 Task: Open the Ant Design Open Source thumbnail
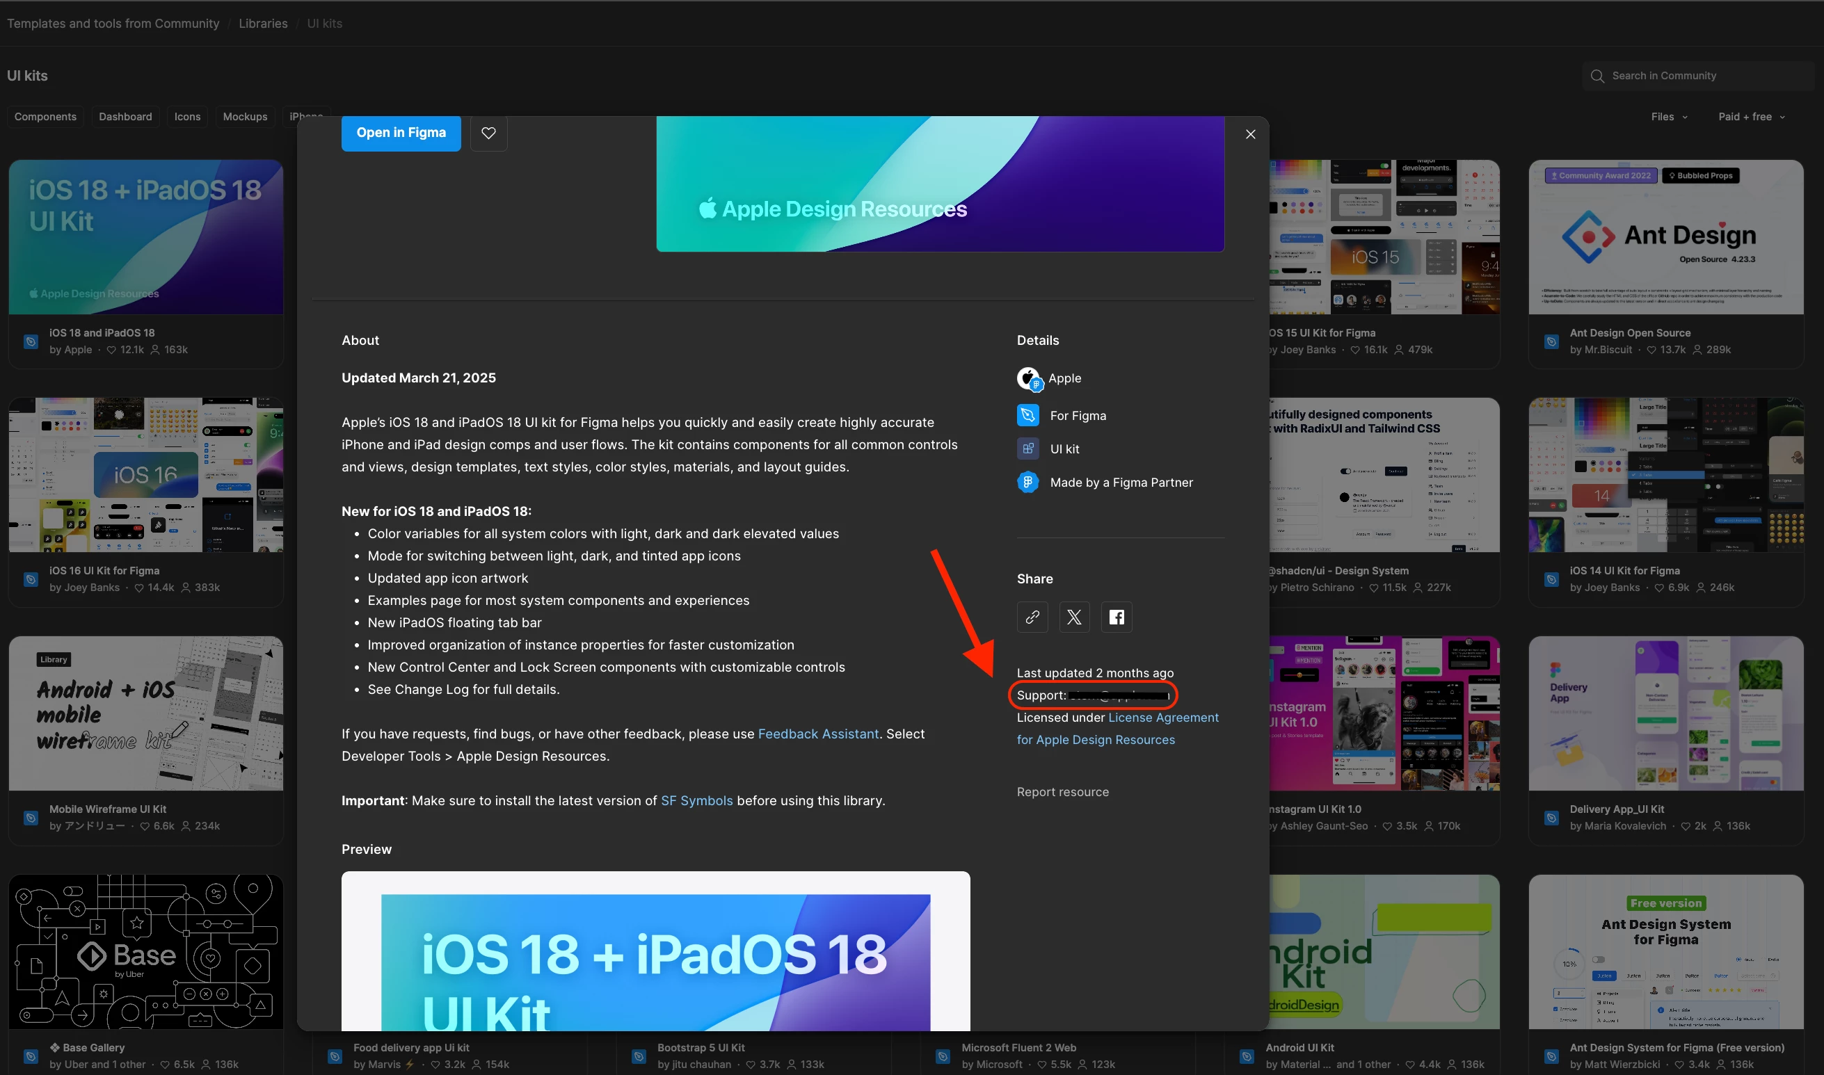coord(1666,237)
